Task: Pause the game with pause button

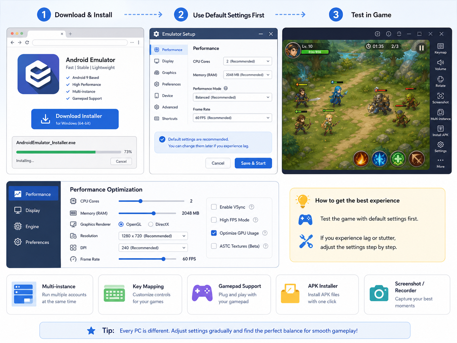Action: [x=421, y=48]
